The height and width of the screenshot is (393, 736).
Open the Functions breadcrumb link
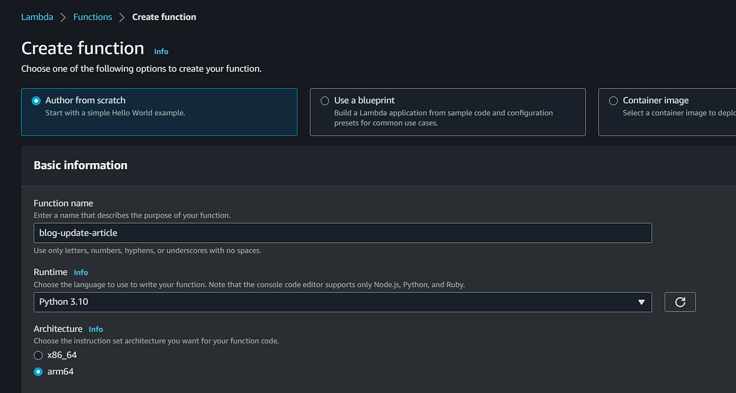pos(93,17)
